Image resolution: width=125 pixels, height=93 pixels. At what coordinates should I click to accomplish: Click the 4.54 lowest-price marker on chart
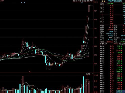point(50,69)
